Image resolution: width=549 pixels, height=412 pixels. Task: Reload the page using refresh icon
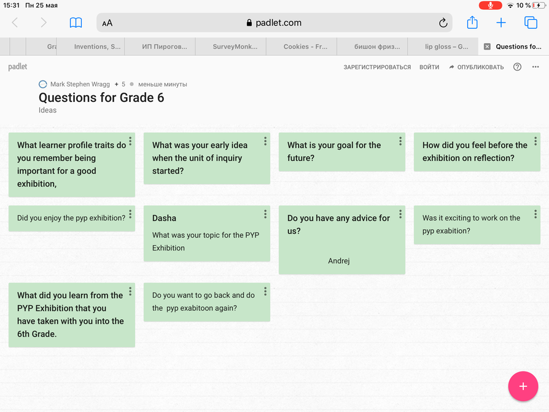coord(443,23)
